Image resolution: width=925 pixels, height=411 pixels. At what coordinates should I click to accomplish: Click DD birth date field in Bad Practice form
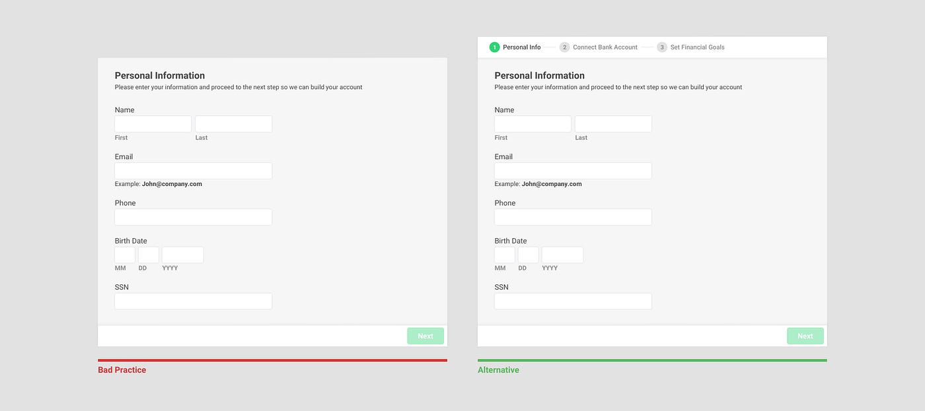[149, 255]
